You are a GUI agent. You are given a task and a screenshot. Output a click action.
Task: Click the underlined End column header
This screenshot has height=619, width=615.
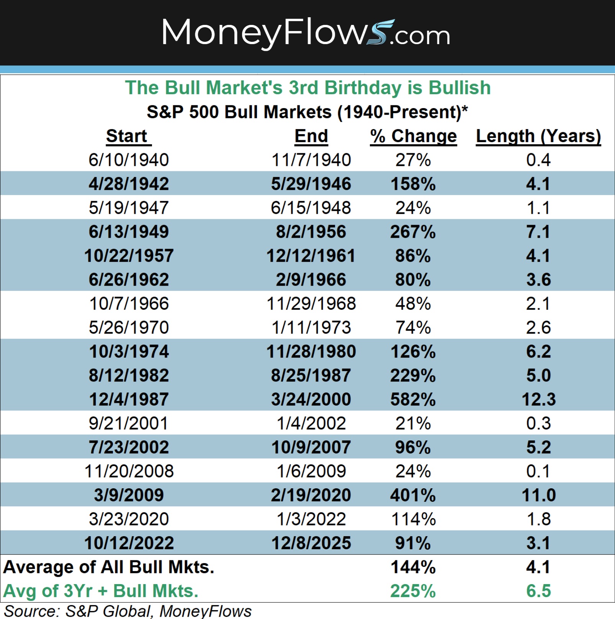311,136
